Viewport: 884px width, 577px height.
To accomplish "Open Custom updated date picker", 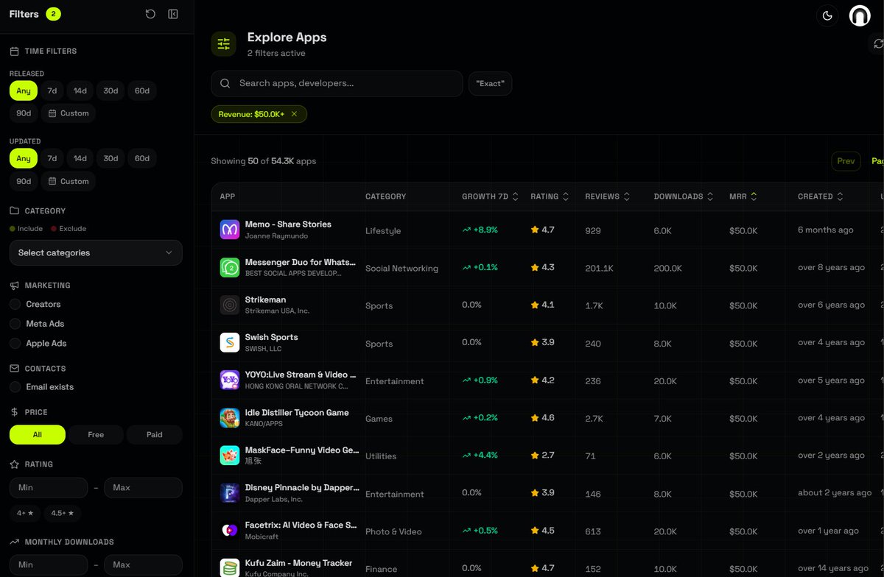I will point(69,181).
